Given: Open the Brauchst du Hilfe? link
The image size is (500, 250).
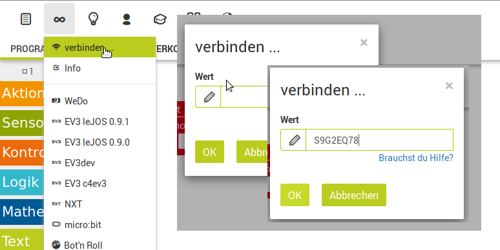Looking at the screenshot, I should click(416, 158).
